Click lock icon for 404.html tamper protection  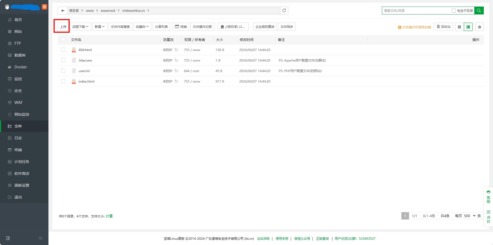(176, 50)
